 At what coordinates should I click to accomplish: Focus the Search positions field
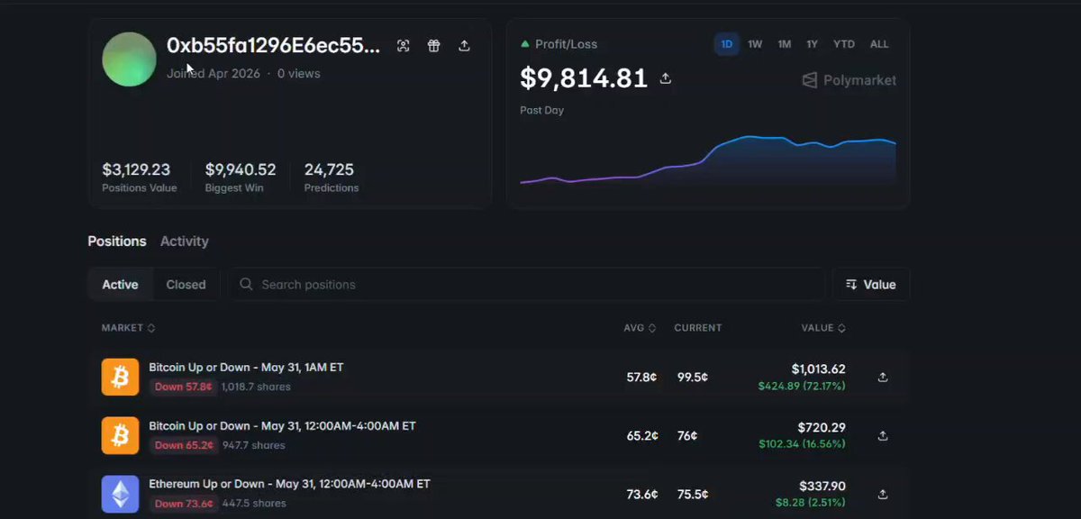pyautogui.click(x=526, y=285)
